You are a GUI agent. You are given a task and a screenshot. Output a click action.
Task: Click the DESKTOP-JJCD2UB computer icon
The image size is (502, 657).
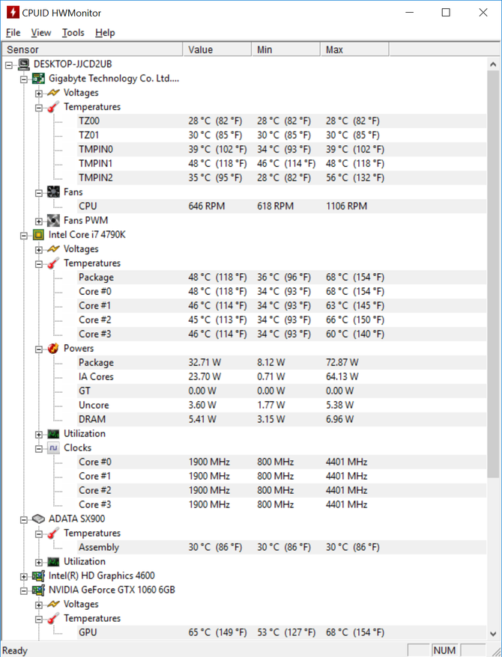(x=24, y=64)
